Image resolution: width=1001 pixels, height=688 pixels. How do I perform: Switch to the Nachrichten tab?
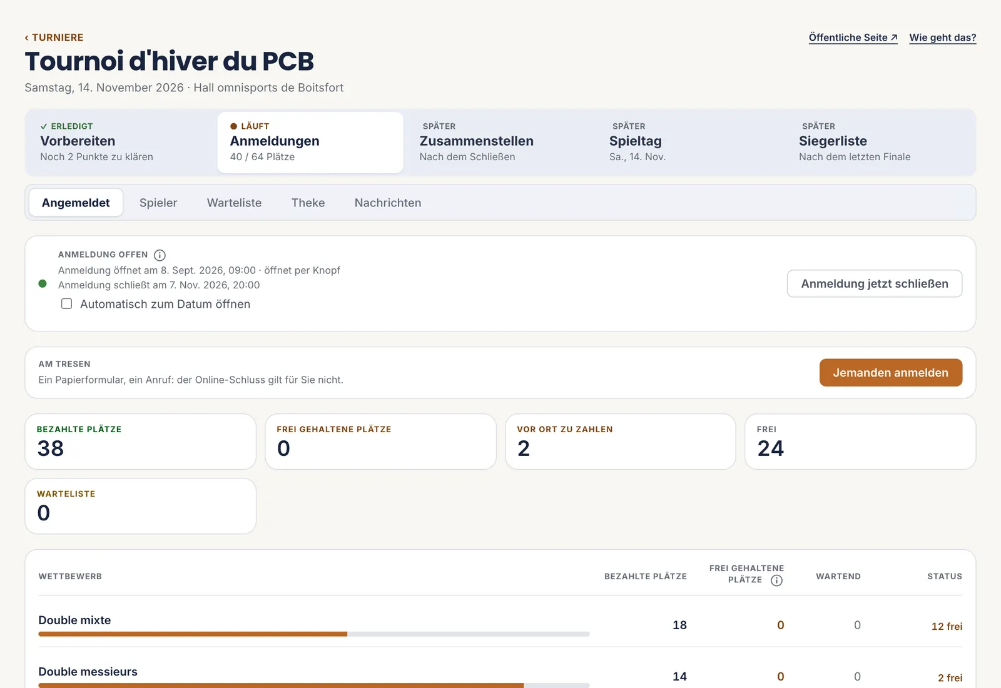(388, 203)
